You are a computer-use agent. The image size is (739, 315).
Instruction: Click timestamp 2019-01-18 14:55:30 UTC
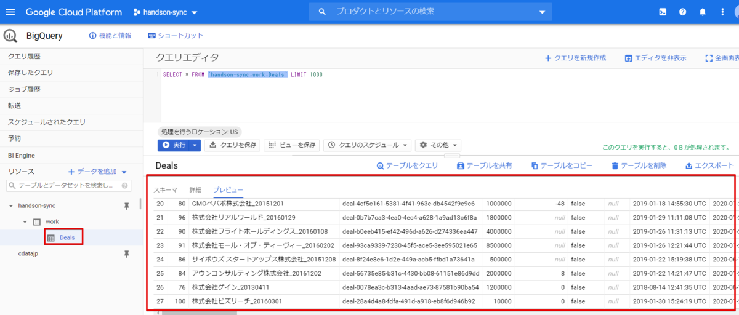[x=669, y=203]
